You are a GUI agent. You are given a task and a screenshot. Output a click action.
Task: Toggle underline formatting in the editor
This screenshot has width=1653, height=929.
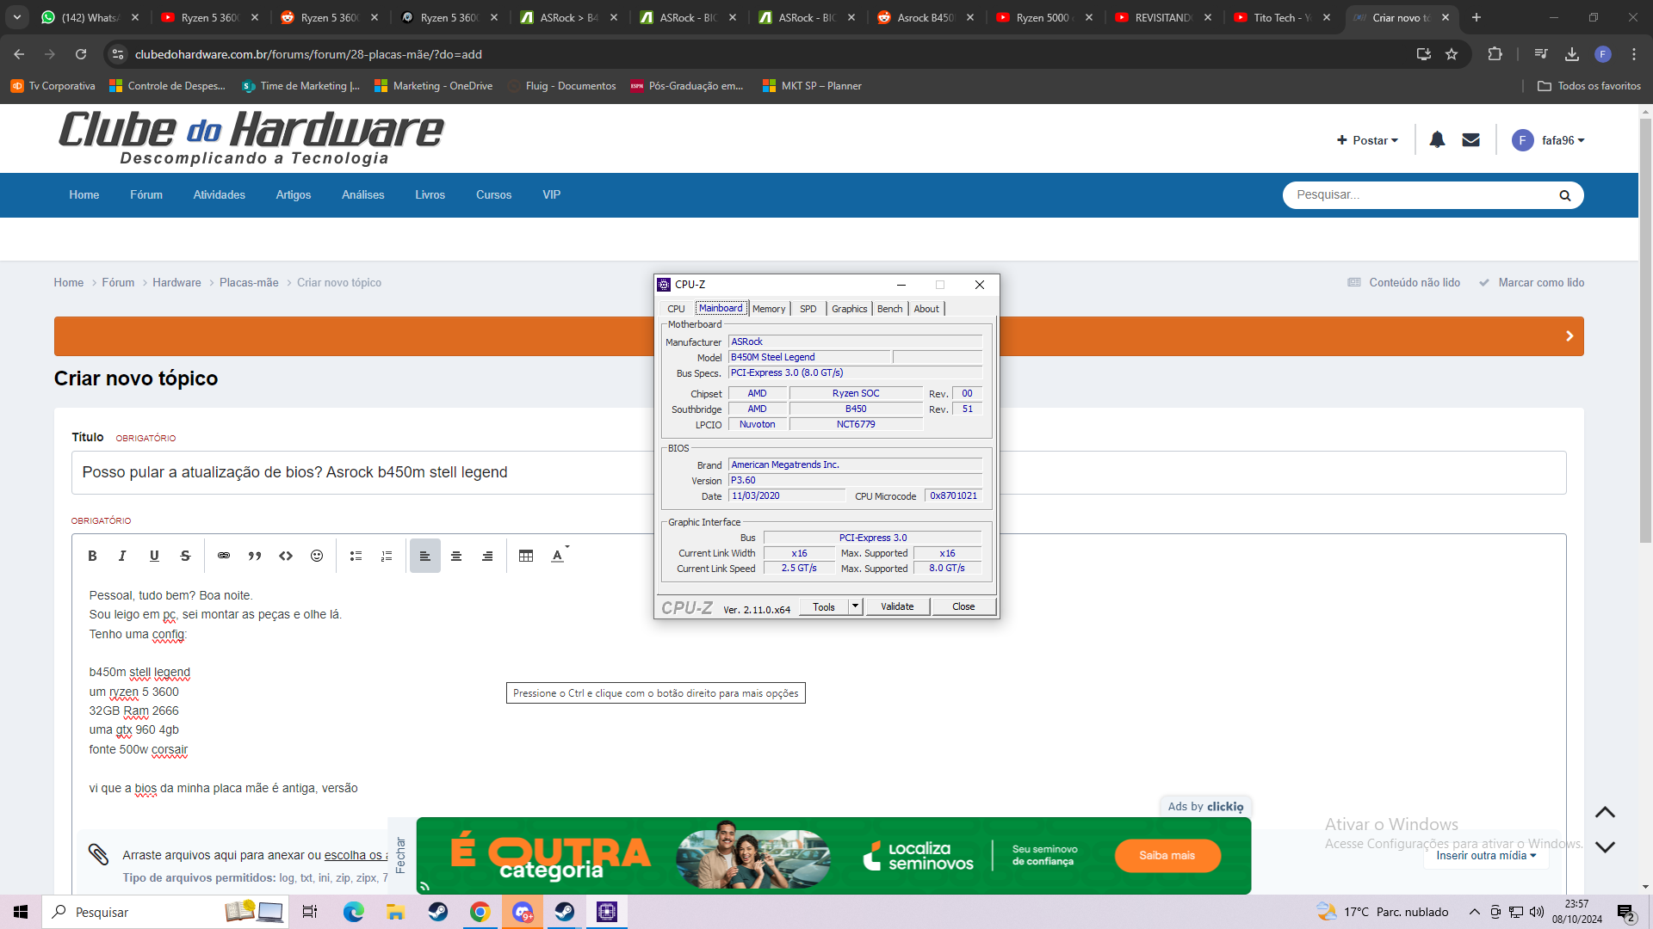[154, 556]
